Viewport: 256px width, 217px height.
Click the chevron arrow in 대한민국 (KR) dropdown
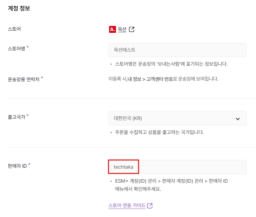pos(238,119)
